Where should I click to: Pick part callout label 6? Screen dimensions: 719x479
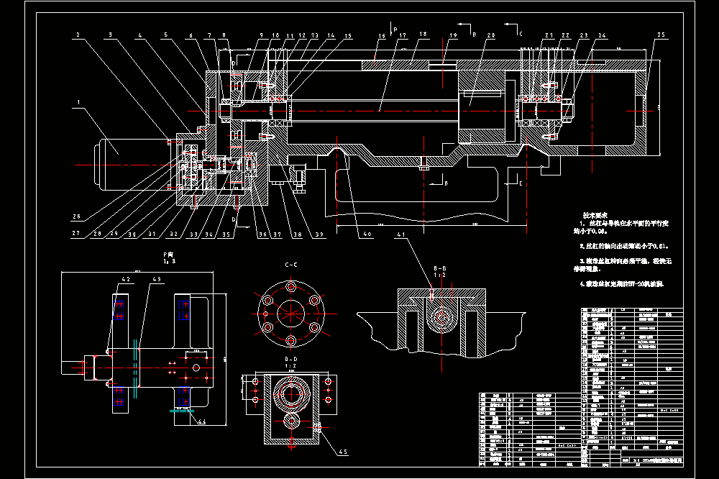191,35
